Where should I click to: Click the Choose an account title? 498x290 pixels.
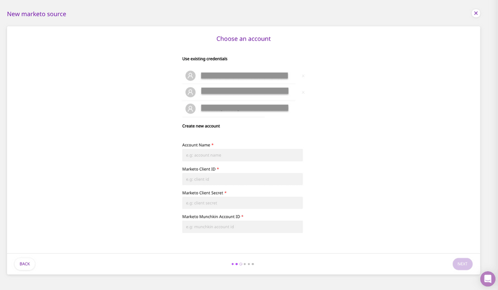pyautogui.click(x=244, y=39)
